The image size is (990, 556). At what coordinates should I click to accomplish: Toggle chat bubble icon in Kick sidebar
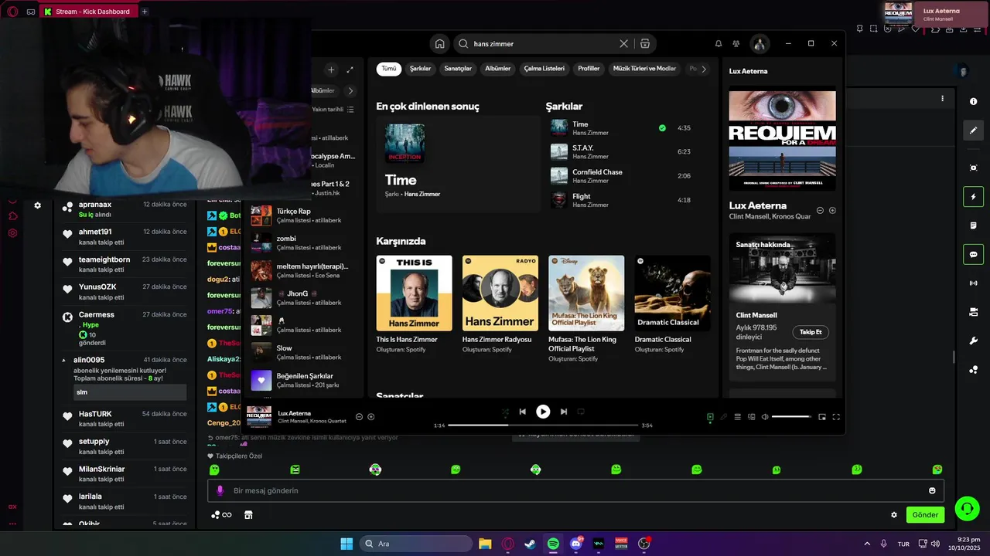point(973,254)
